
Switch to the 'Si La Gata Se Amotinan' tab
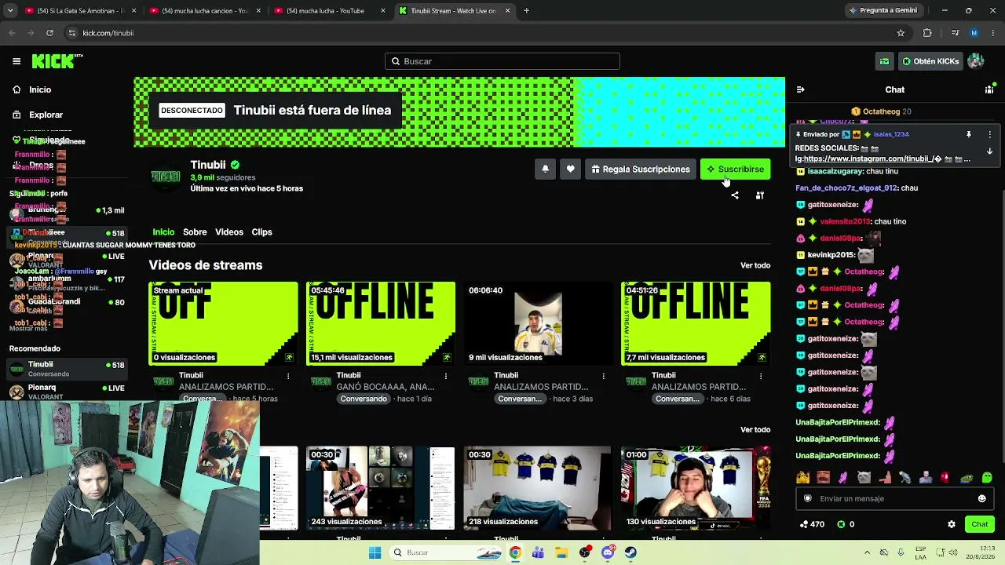pos(80,11)
